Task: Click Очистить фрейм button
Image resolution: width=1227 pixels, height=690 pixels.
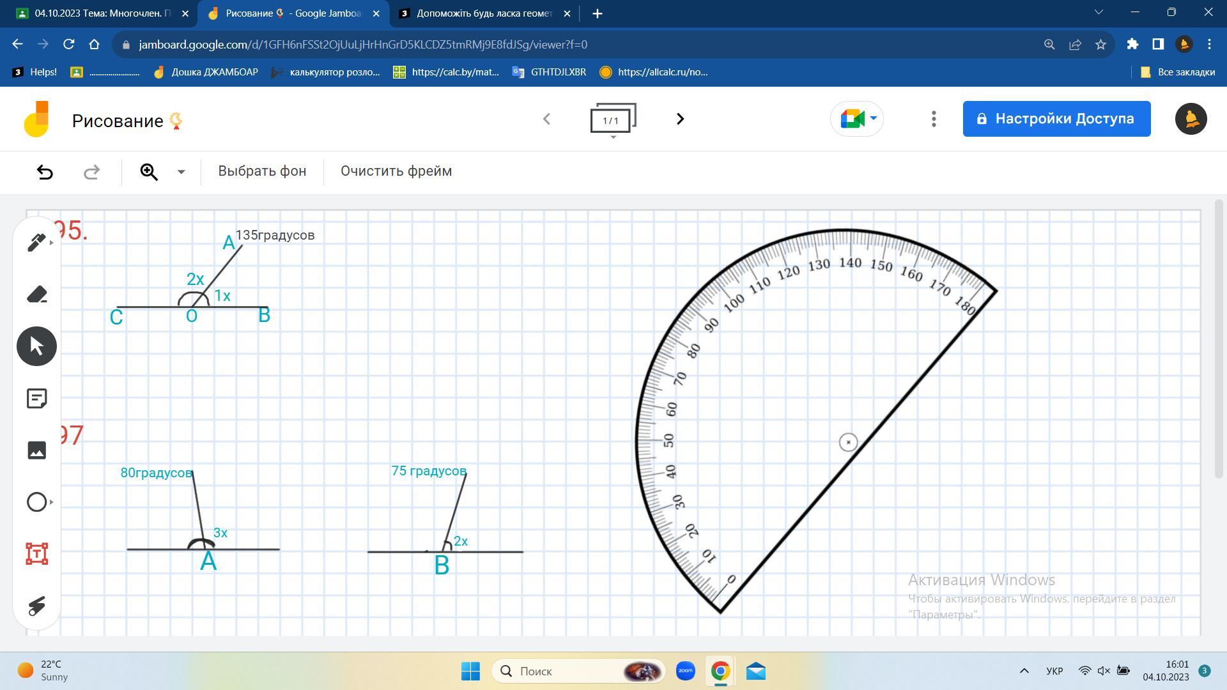Action: pos(396,171)
